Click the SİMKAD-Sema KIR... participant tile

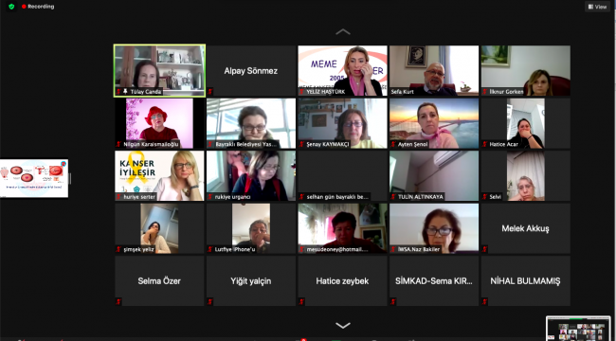point(434,281)
